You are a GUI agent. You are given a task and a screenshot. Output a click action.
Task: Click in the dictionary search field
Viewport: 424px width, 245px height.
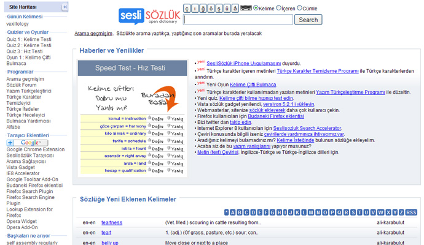[x=238, y=20]
